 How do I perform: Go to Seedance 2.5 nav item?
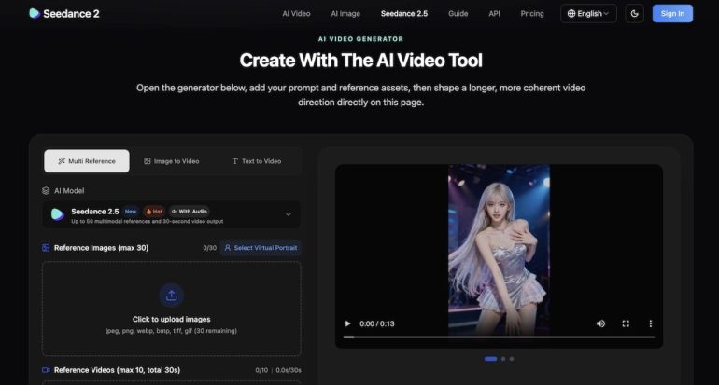[404, 14]
